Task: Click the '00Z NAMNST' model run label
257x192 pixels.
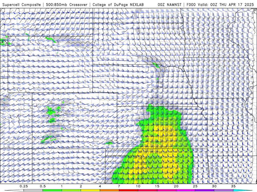Action: [170, 5]
